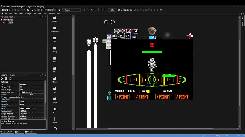Open the Attacks folder

coord(54,19)
